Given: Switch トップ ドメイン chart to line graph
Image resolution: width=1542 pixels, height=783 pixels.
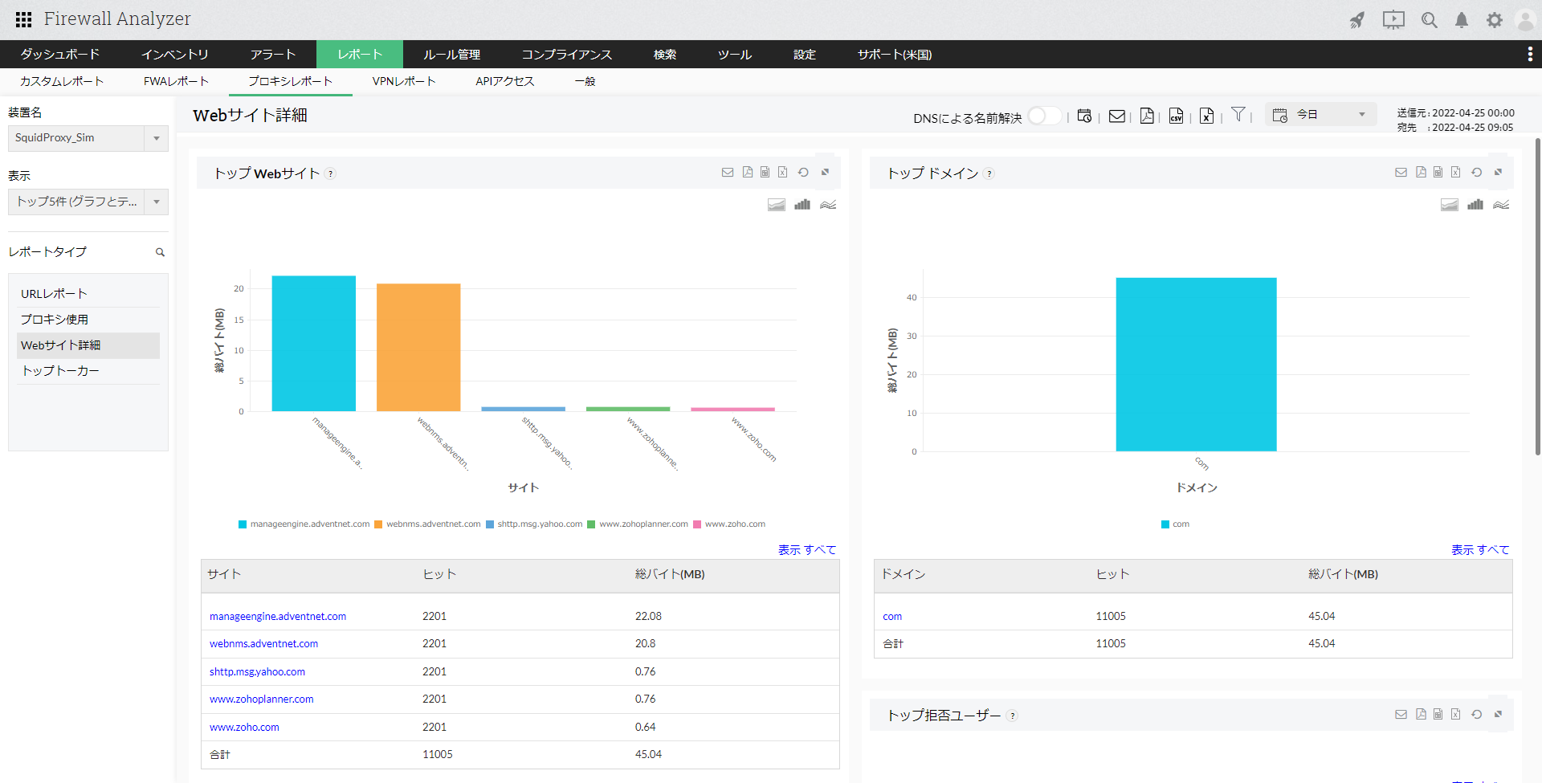Looking at the screenshot, I should point(1500,205).
